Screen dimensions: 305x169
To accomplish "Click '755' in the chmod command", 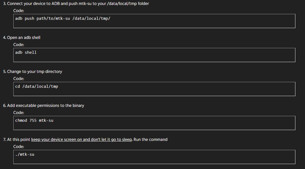I will click(x=33, y=120).
